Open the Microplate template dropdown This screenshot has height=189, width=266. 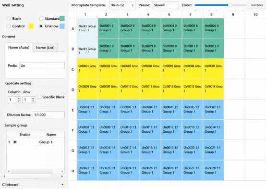122,5
